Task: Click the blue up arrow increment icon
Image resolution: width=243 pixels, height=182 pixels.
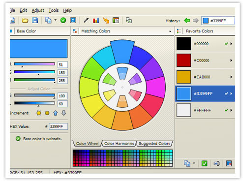Action: pyautogui.click(x=56, y=113)
